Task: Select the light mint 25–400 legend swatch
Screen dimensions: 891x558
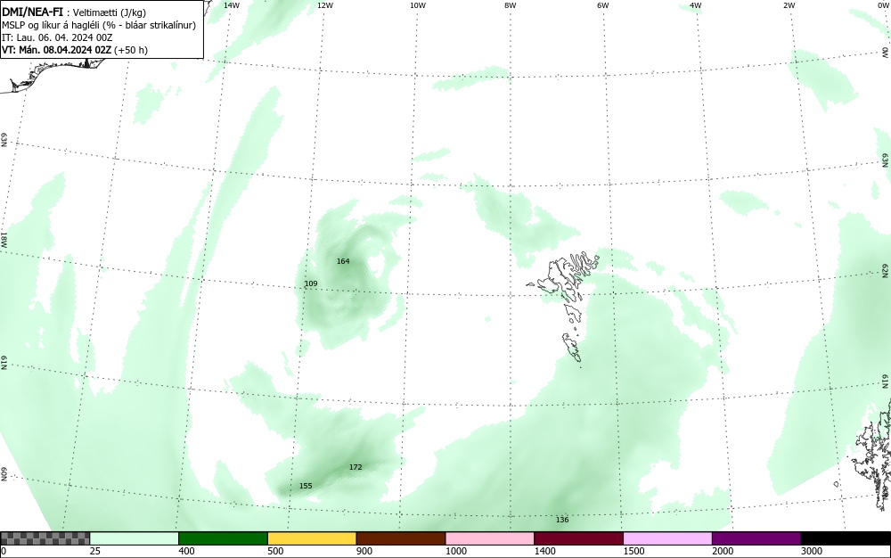Action: pos(135,538)
